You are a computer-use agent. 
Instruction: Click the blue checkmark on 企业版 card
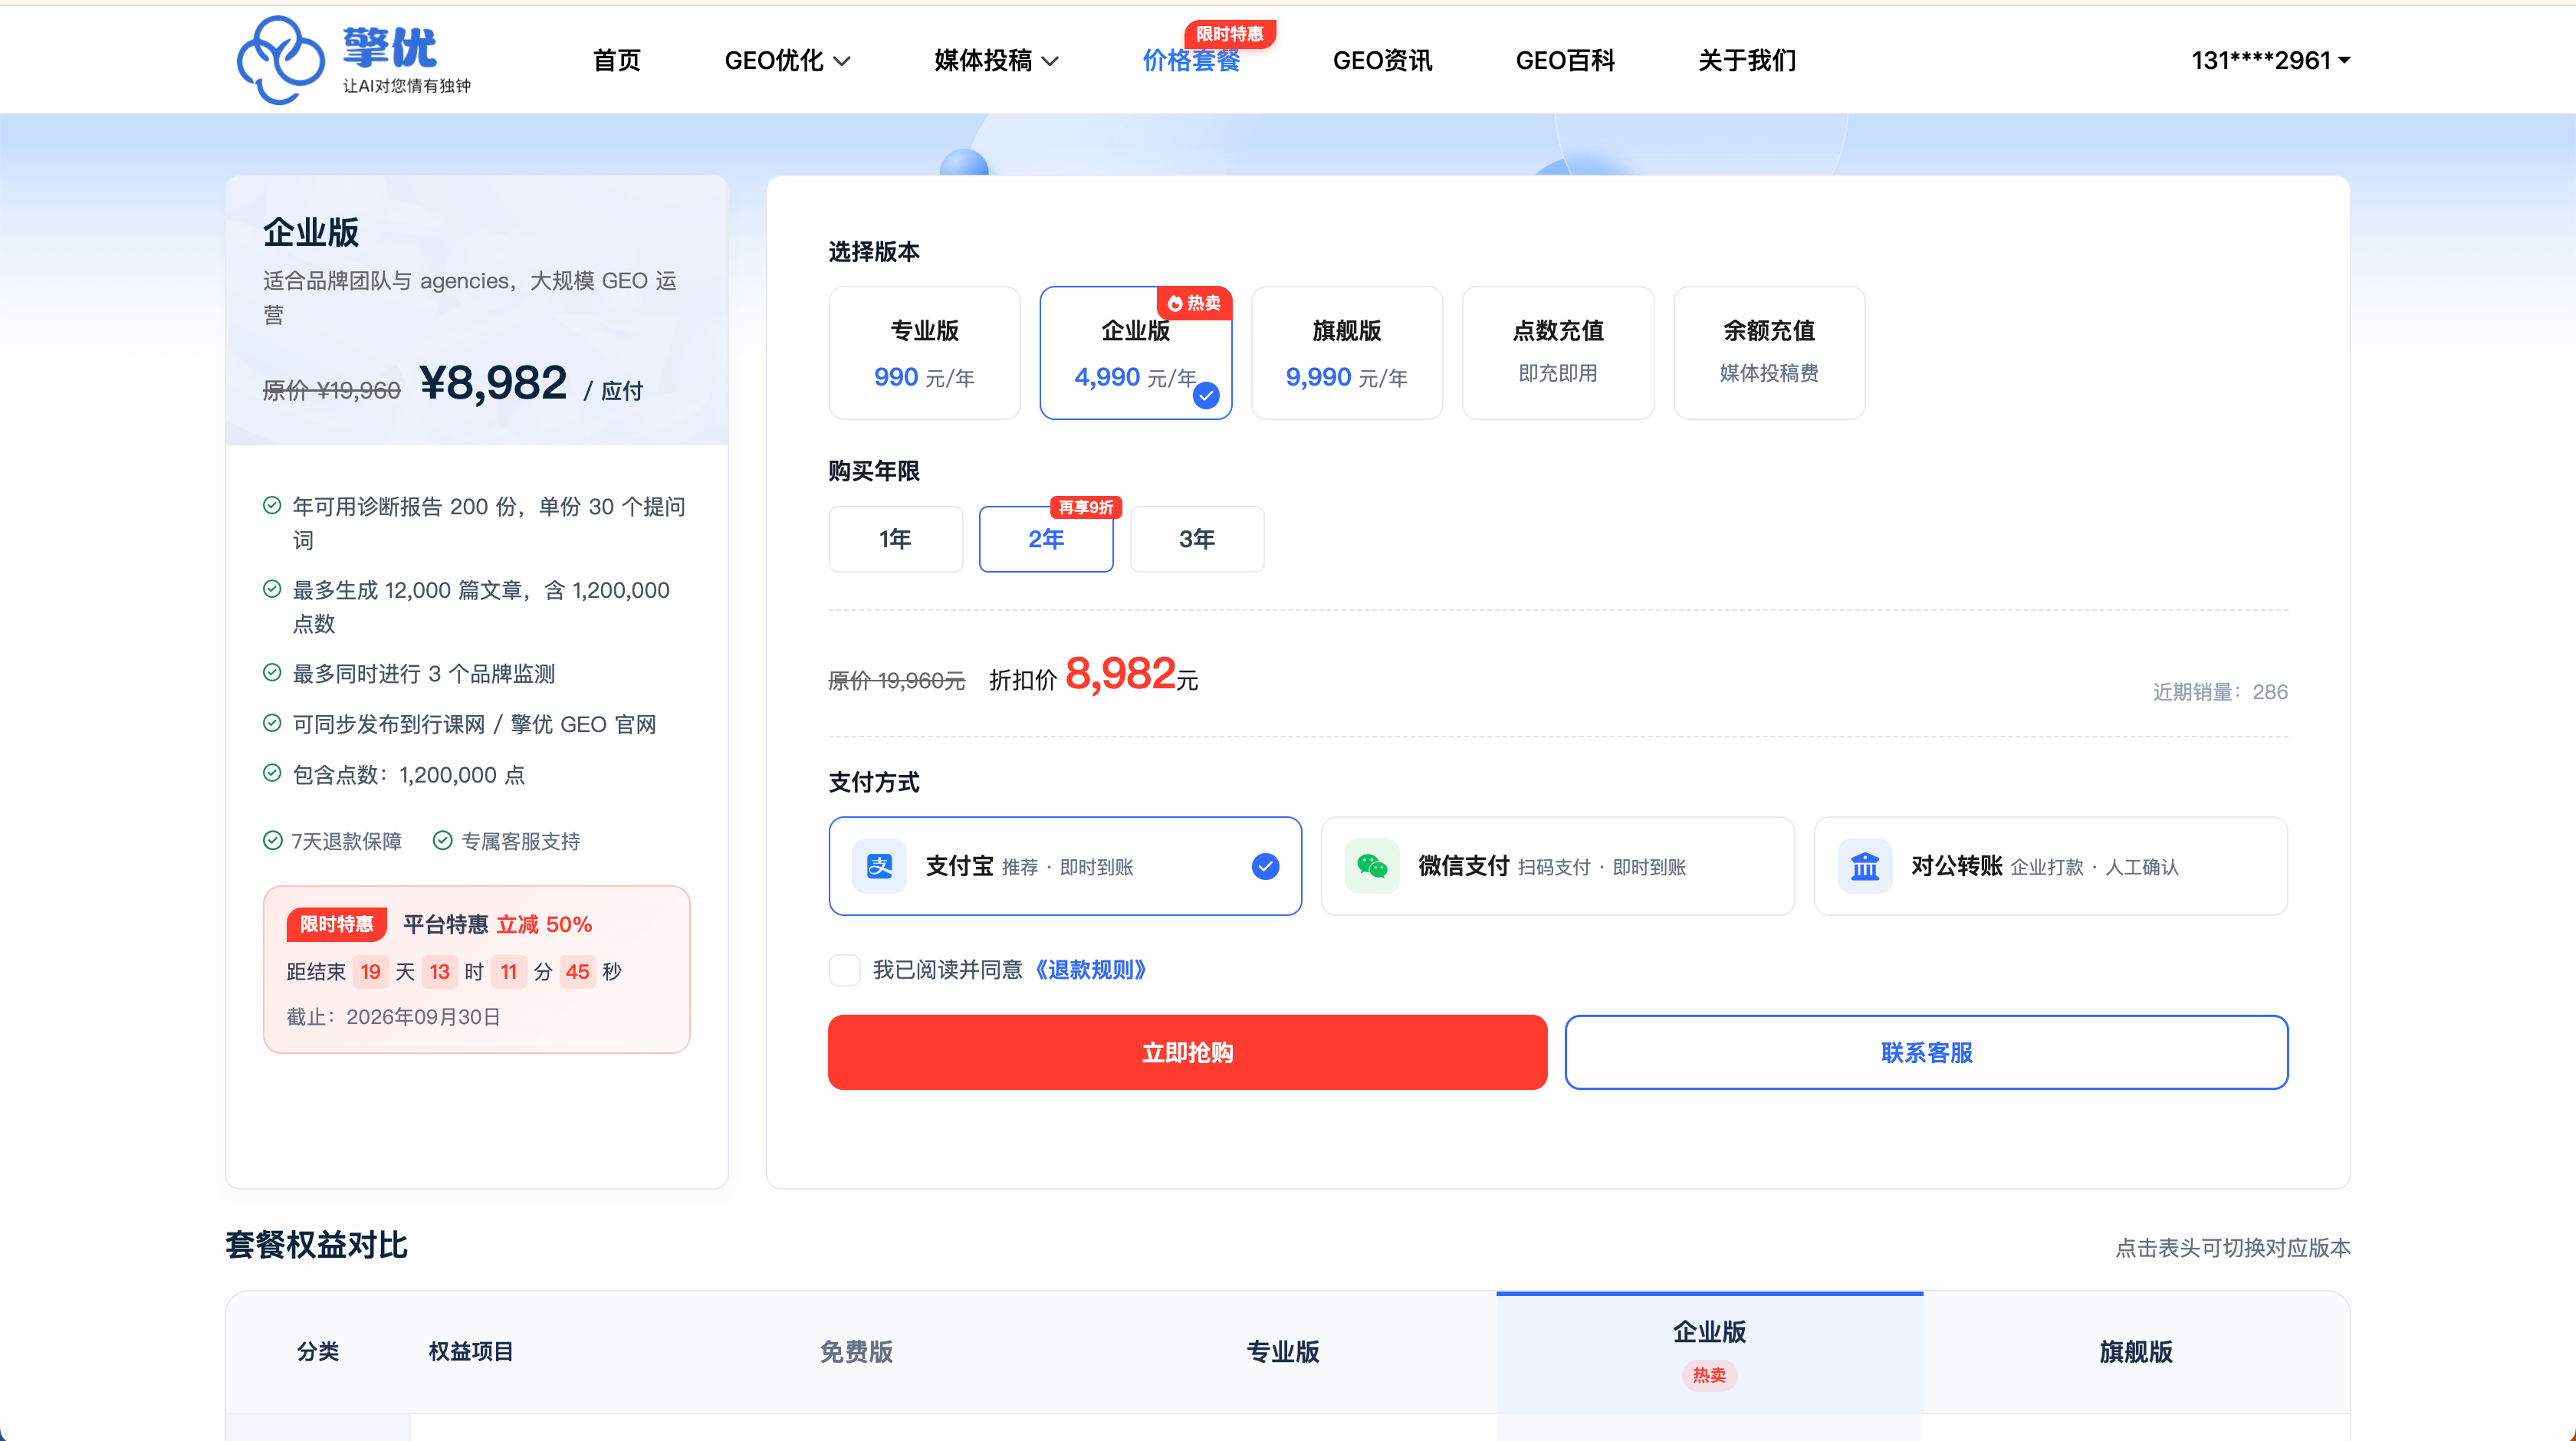click(1207, 396)
